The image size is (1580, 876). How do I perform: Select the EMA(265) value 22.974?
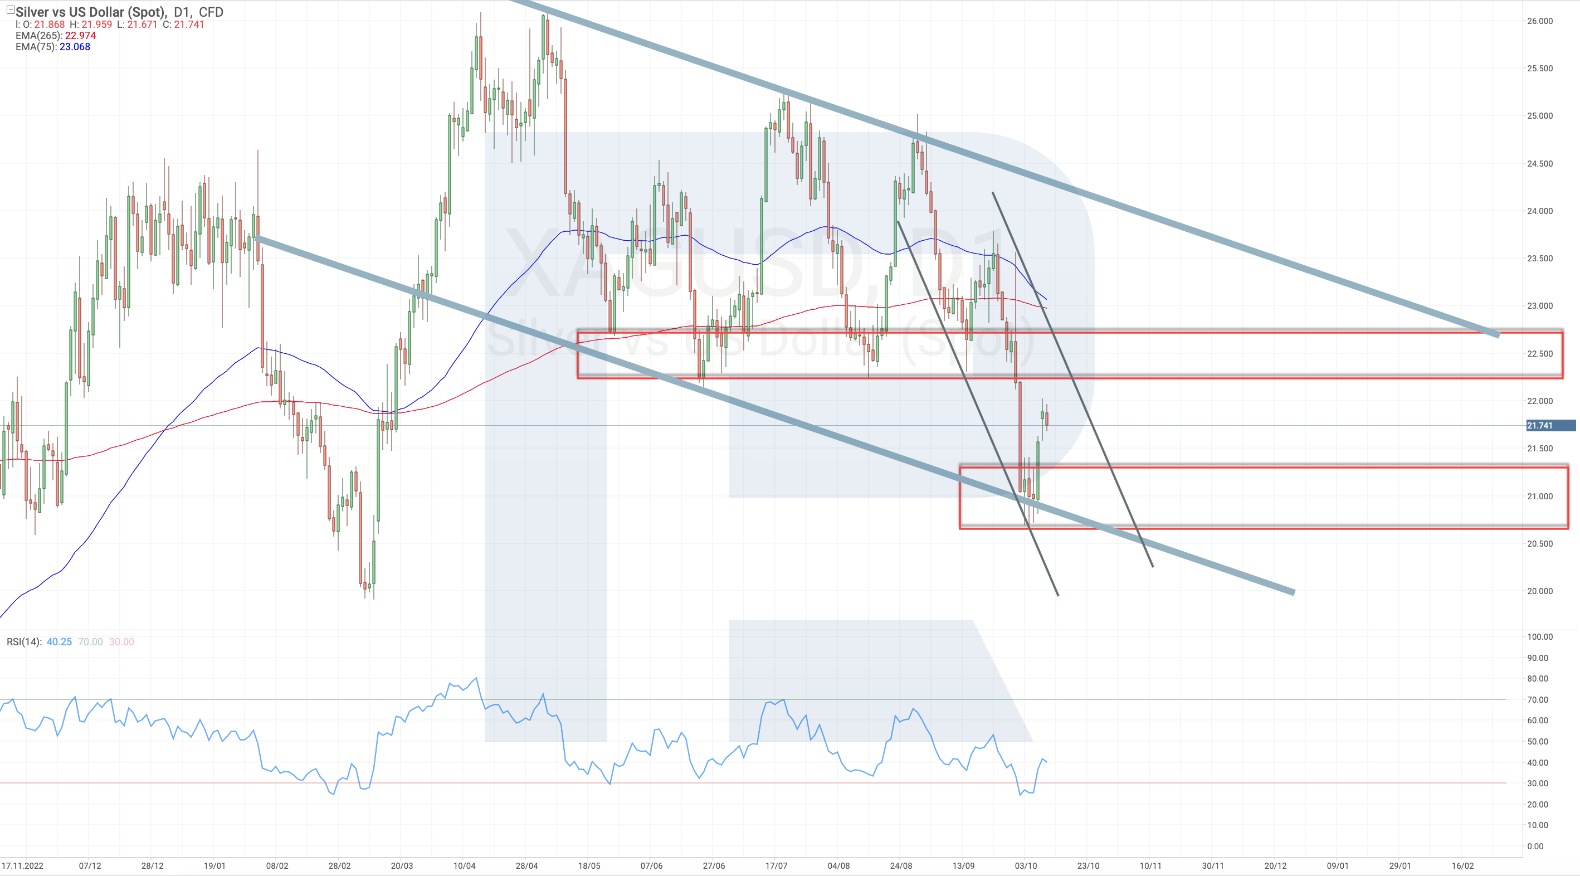[80, 36]
